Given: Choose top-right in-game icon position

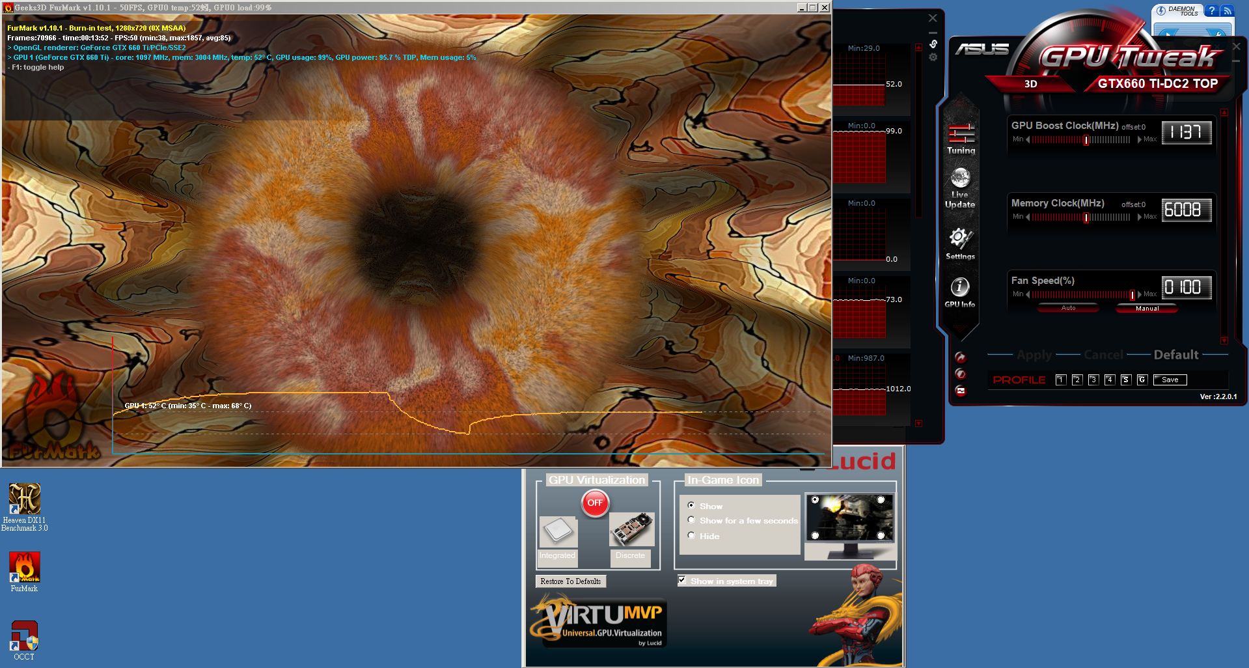Looking at the screenshot, I should [x=881, y=500].
